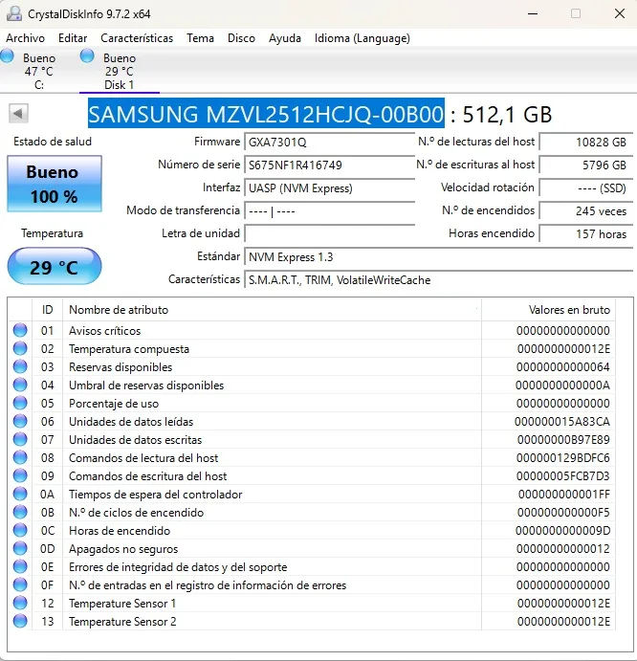Click status orb for registro de información de errores

tap(20, 584)
